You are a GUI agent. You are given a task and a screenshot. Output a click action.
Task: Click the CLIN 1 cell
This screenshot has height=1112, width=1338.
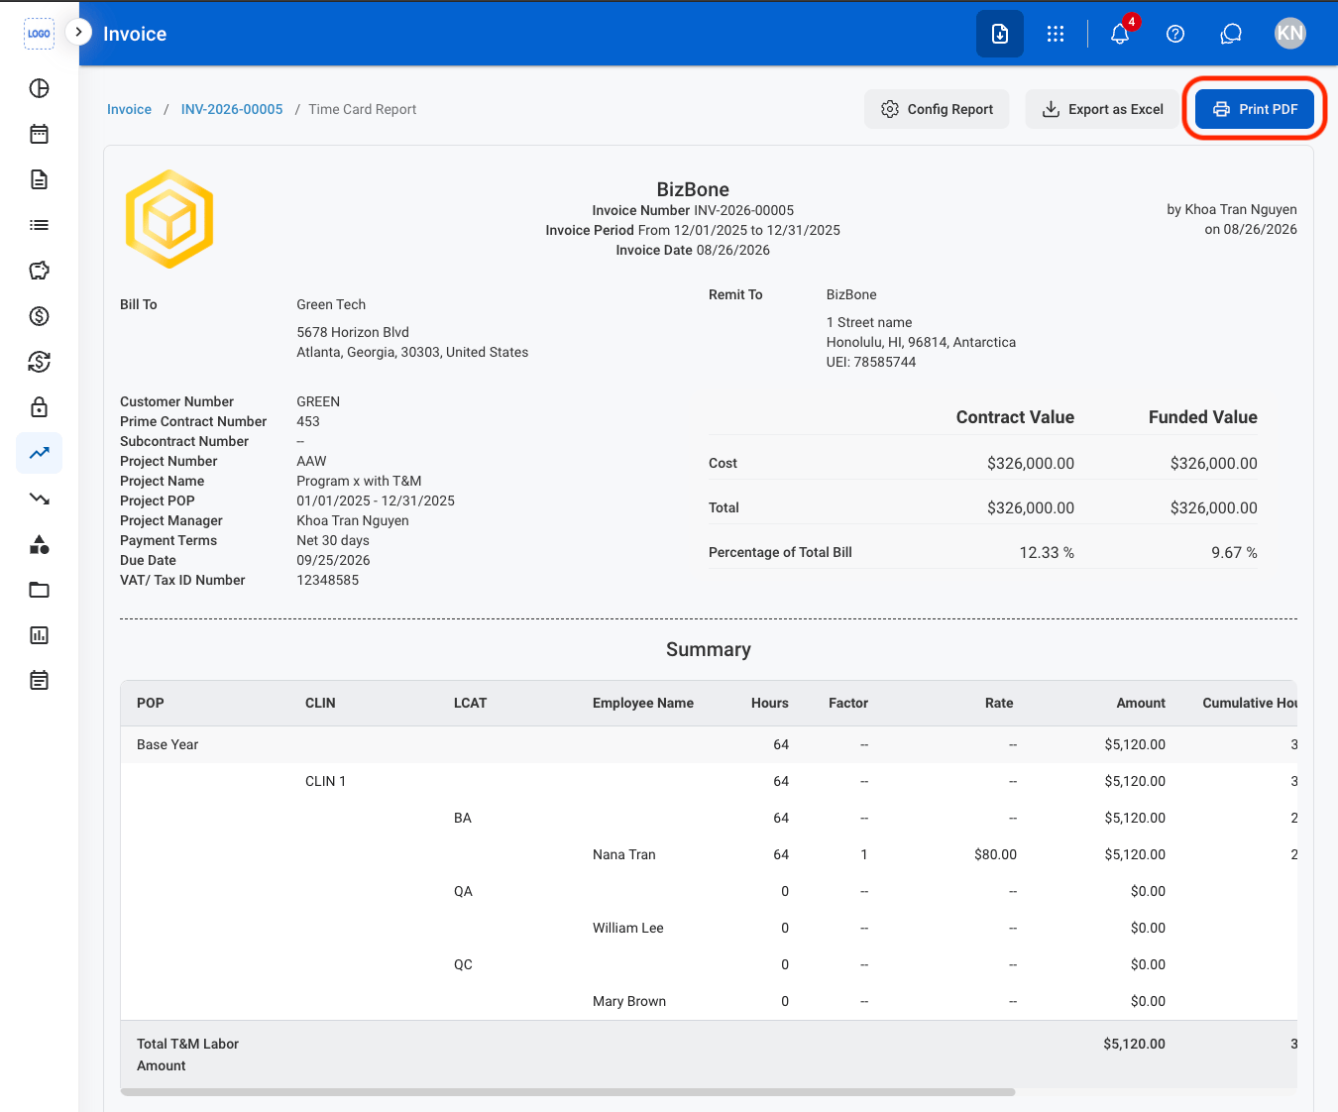click(x=325, y=781)
